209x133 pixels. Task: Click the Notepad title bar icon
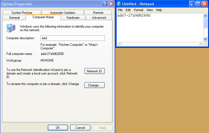pos(119,4)
